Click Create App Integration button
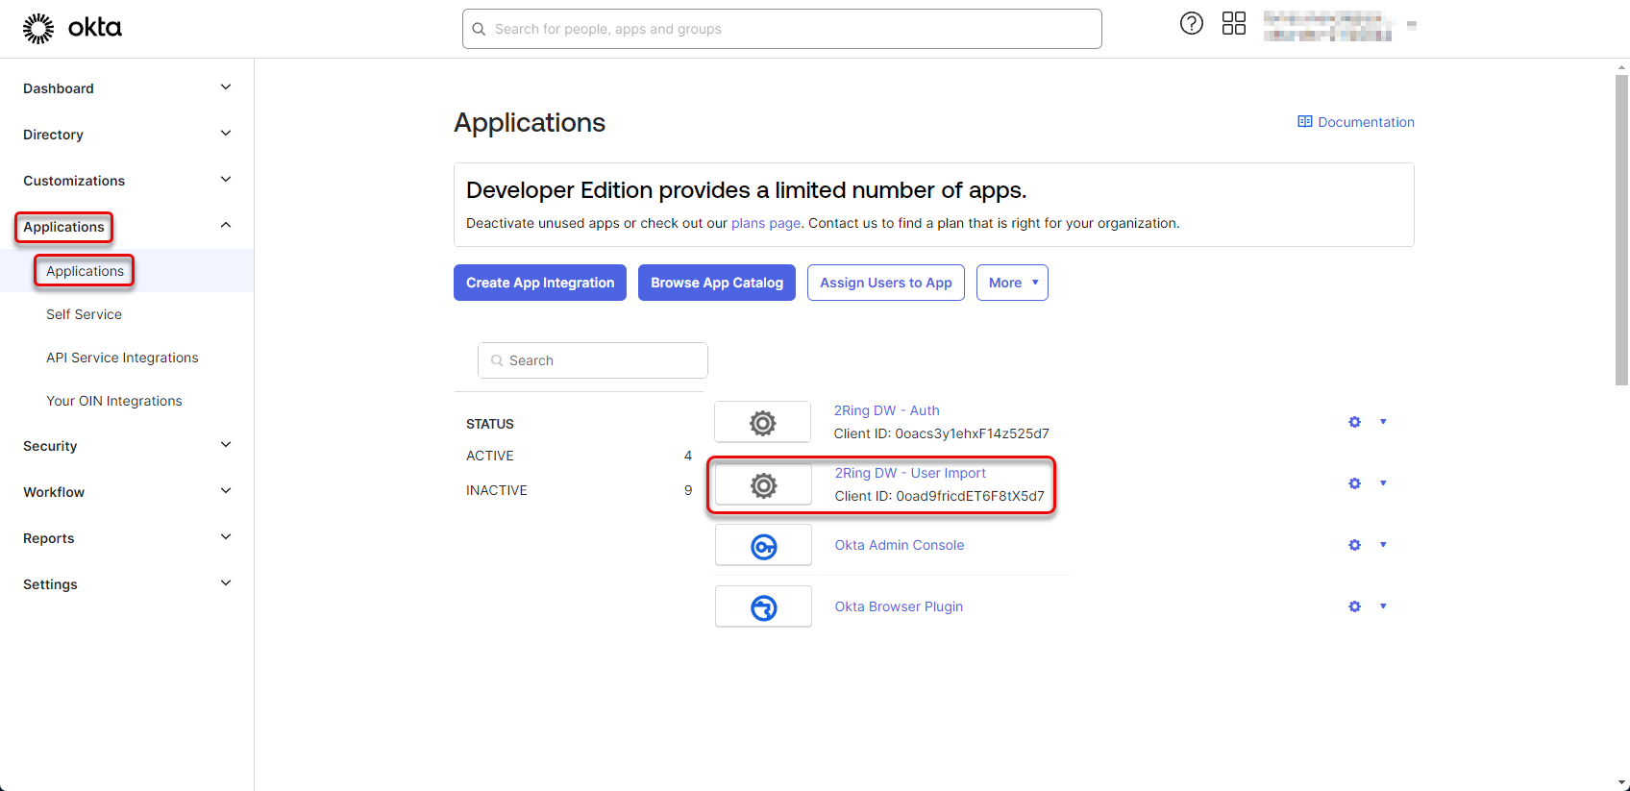This screenshot has width=1630, height=791. pyautogui.click(x=539, y=283)
